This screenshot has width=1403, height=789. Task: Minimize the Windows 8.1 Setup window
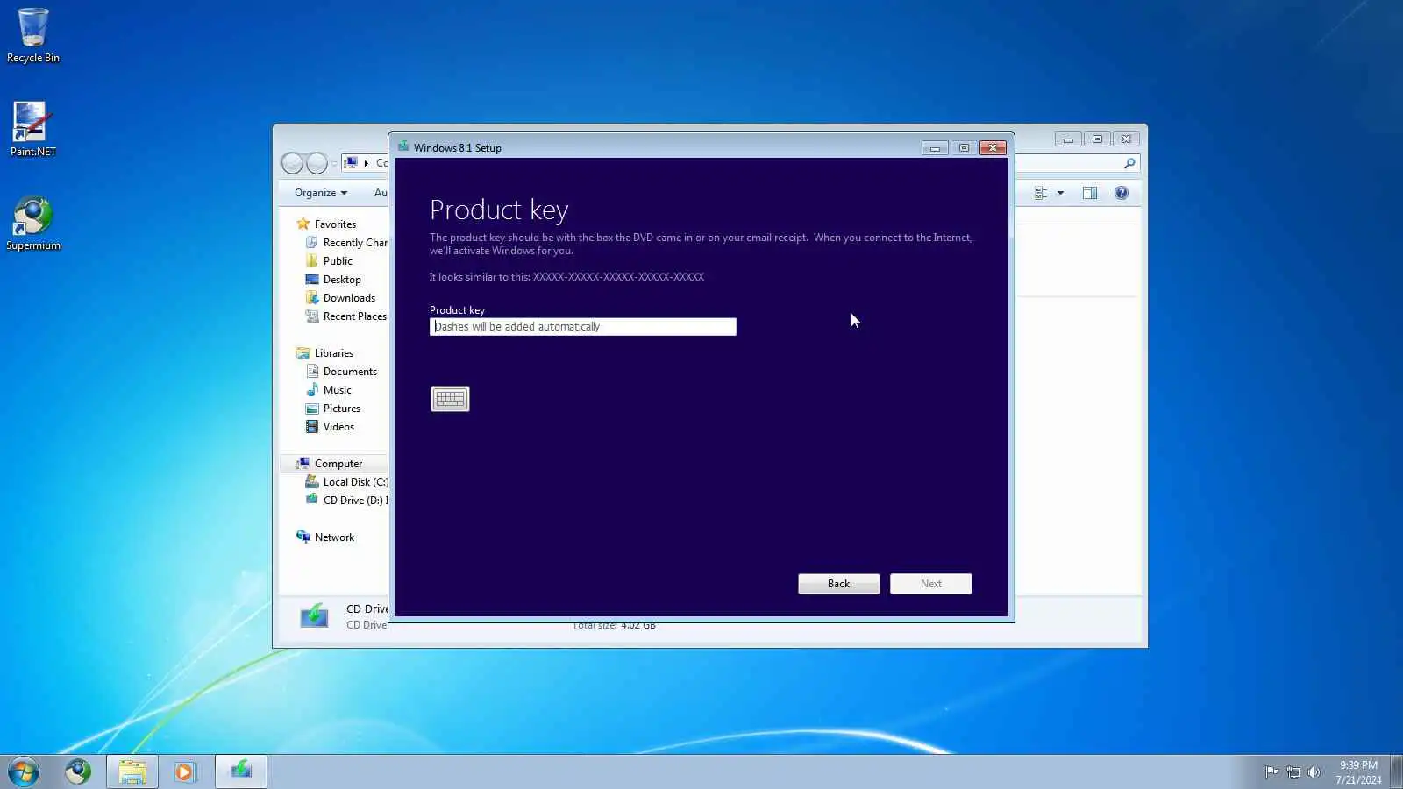(x=935, y=148)
